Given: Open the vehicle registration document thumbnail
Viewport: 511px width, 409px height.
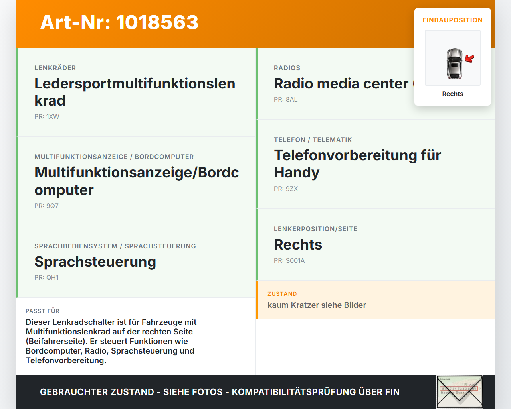Looking at the screenshot, I should (x=460, y=391).
